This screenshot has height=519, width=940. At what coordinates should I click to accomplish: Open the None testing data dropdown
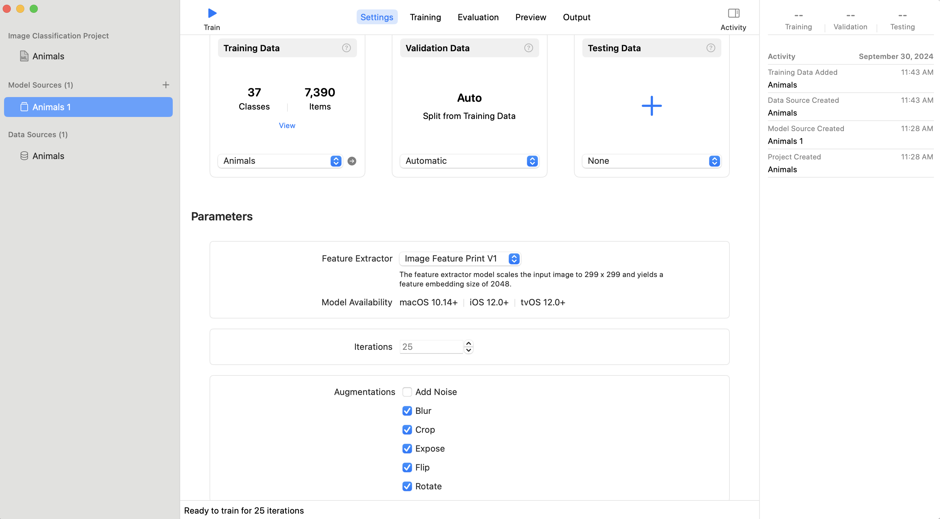pos(652,161)
